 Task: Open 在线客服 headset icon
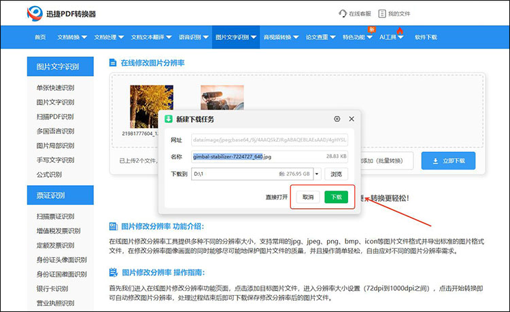click(x=343, y=14)
